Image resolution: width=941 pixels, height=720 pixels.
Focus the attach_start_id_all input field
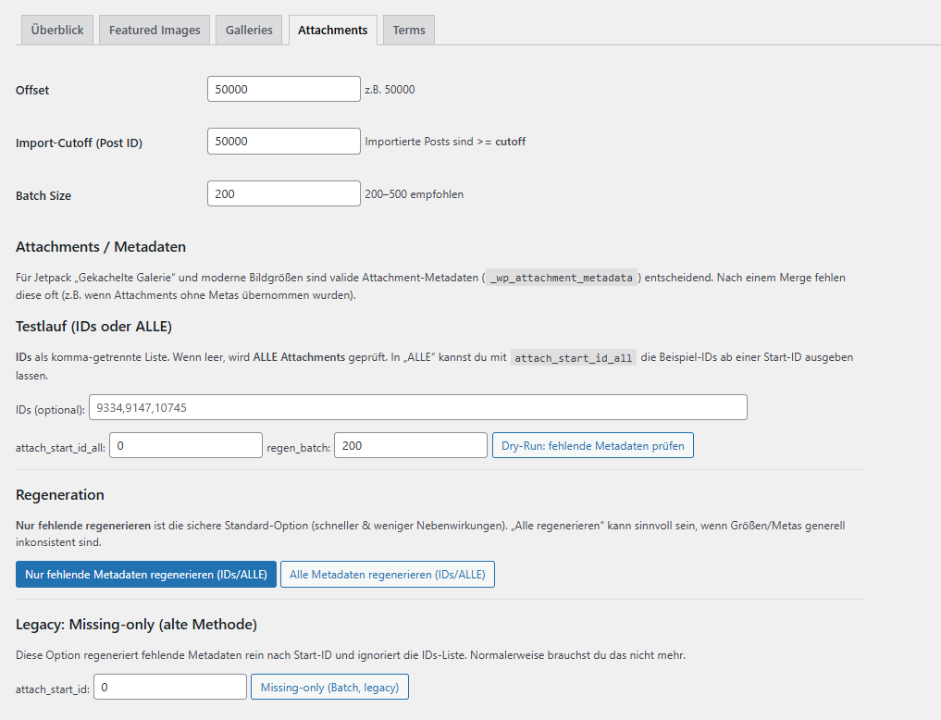coord(185,445)
